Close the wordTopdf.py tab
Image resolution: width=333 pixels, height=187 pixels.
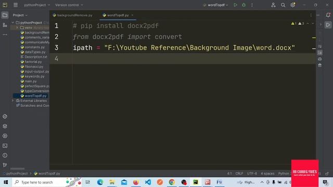(x=132, y=15)
